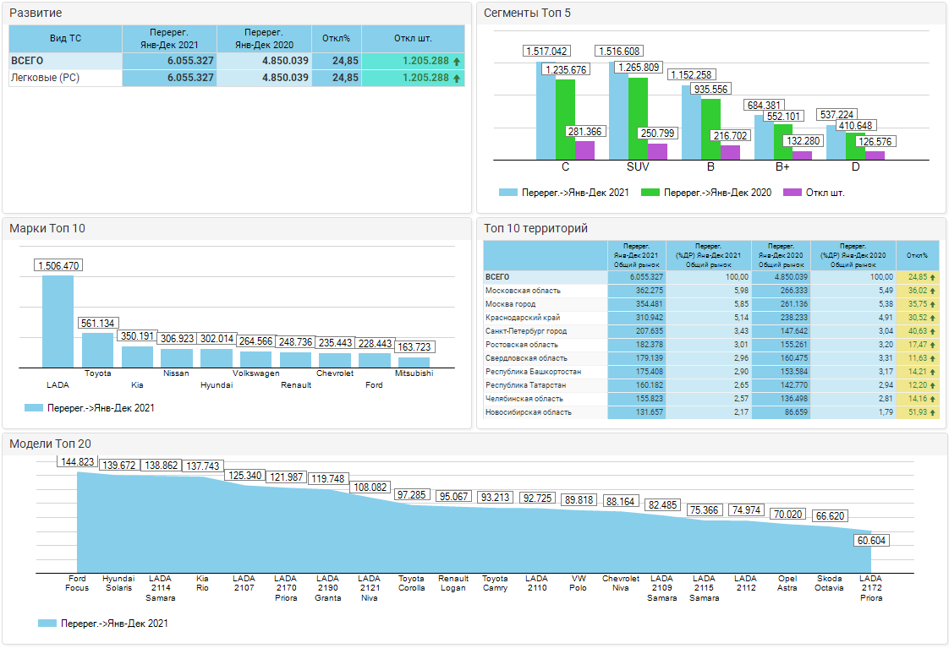This screenshot has height=670, width=949.
Task: Click the Москва город row name
Action: [510, 304]
